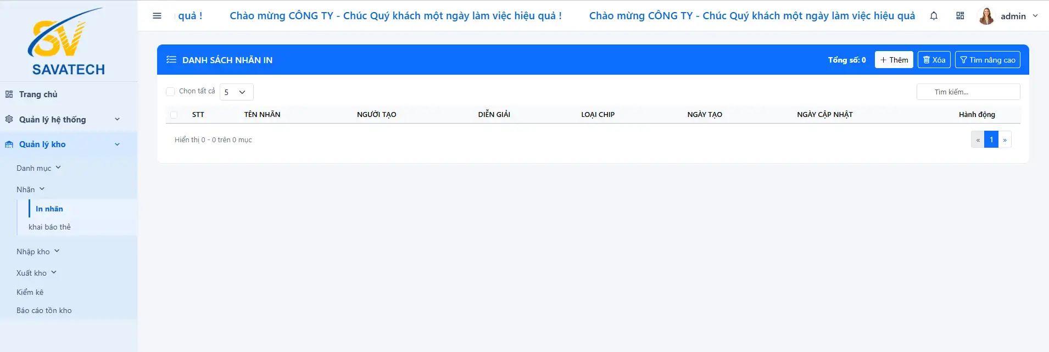
Task: Open Tìm nâng cao advanced filter
Action: tap(987, 60)
